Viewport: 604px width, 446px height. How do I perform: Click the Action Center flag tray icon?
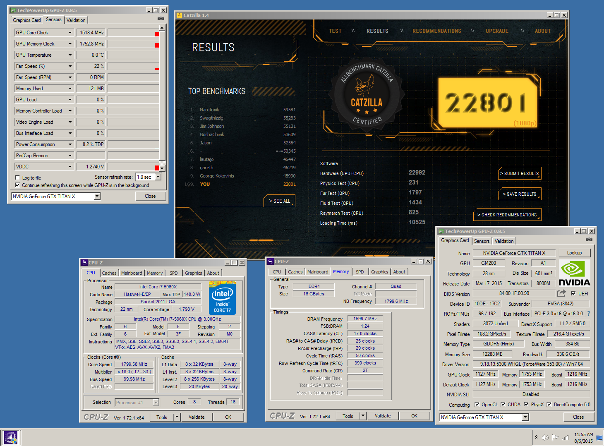click(555, 438)
